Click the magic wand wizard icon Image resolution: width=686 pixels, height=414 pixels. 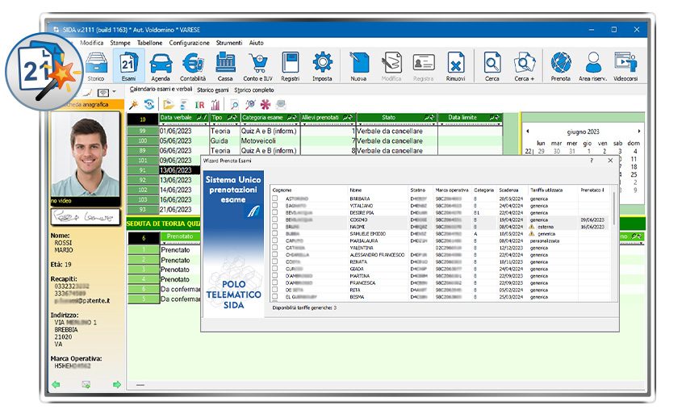point(134,105)
